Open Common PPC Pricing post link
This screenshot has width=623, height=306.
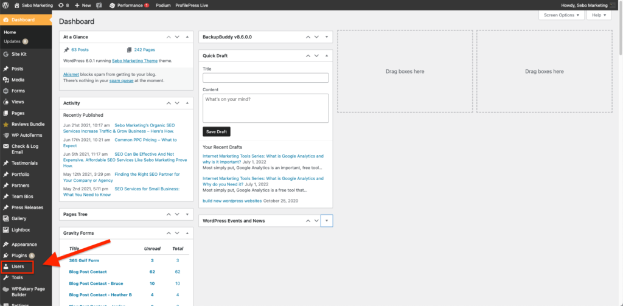point(120,143)
